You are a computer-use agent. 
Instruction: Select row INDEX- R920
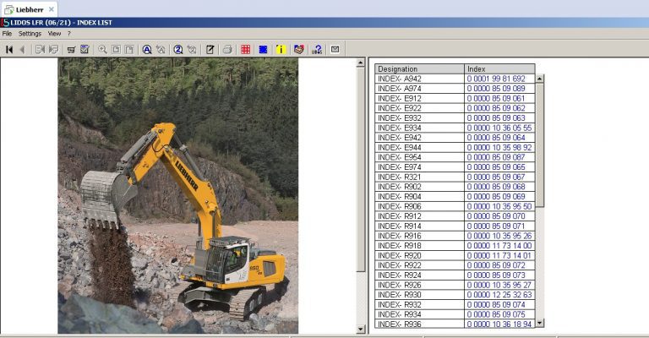tap(455, 256)
